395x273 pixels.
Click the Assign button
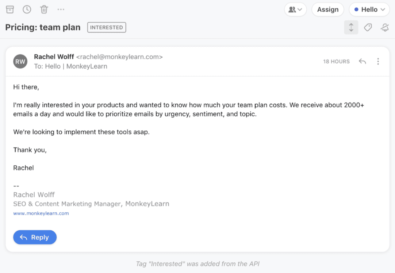(328, 9)
